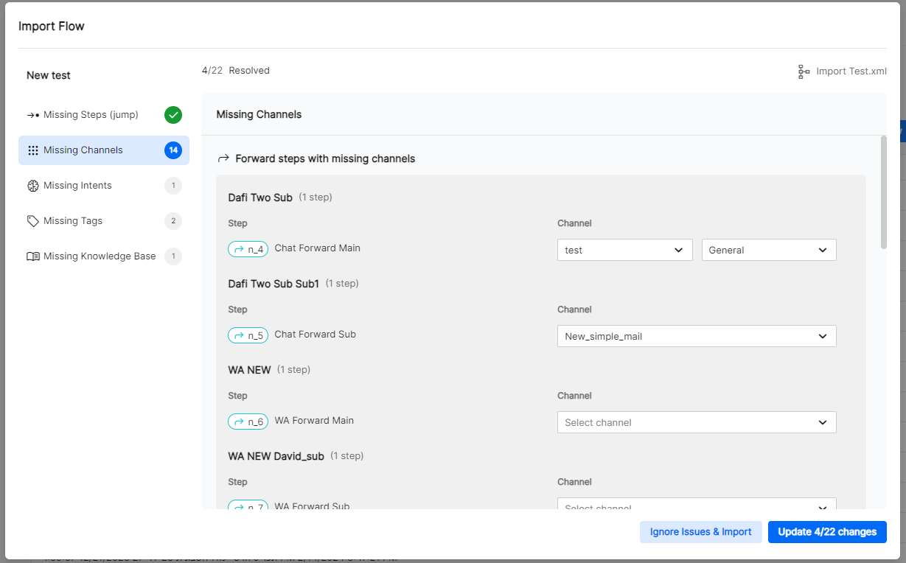Click the 'WA Forward Main' step name
The width and height of the screenshot is (906, 563).
(314, 421)
